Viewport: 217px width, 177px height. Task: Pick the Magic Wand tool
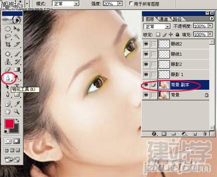tap(17, 37)
